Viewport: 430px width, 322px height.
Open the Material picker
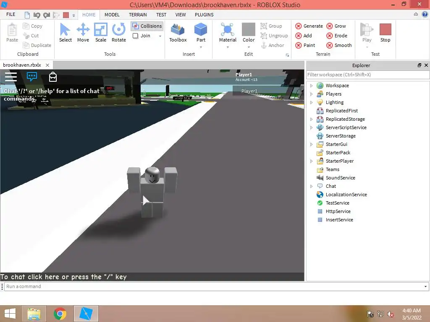[x=228, y=33]
